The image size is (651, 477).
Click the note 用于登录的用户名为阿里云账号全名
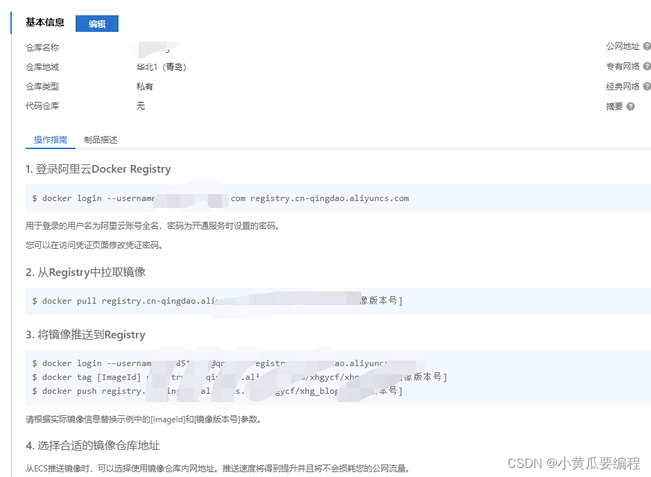[154, 226]
